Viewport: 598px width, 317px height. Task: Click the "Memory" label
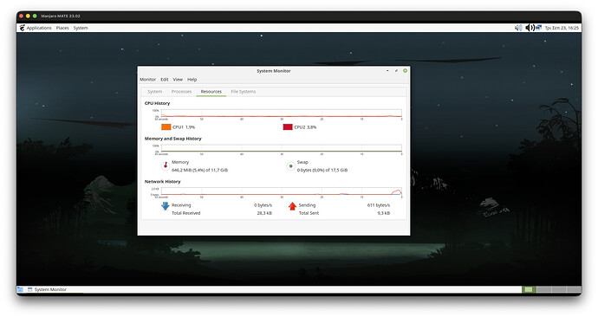tap(180, 162)
